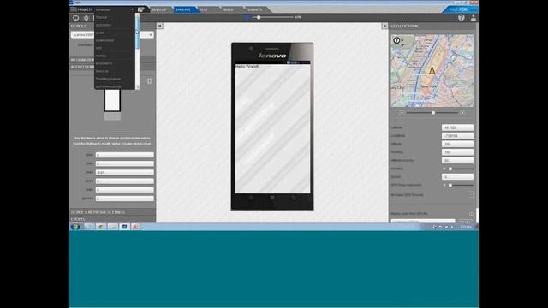The height and width of the screenshot is (308, 548).
Task: Collapse right panels with the arrow icon
Action: tap(384, 26)
